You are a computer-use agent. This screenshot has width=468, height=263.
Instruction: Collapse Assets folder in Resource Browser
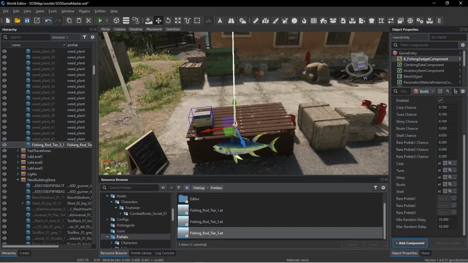(107, 196)
